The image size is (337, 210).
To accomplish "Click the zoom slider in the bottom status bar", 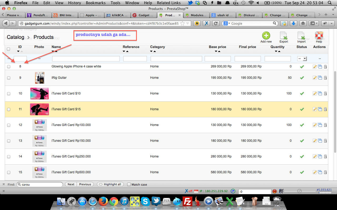I will coord(299,191).
